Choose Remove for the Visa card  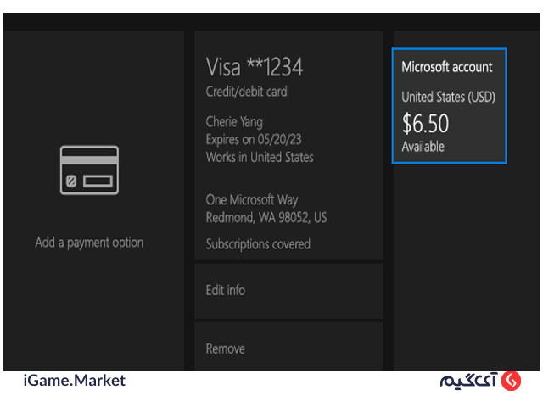pos(288,347)
